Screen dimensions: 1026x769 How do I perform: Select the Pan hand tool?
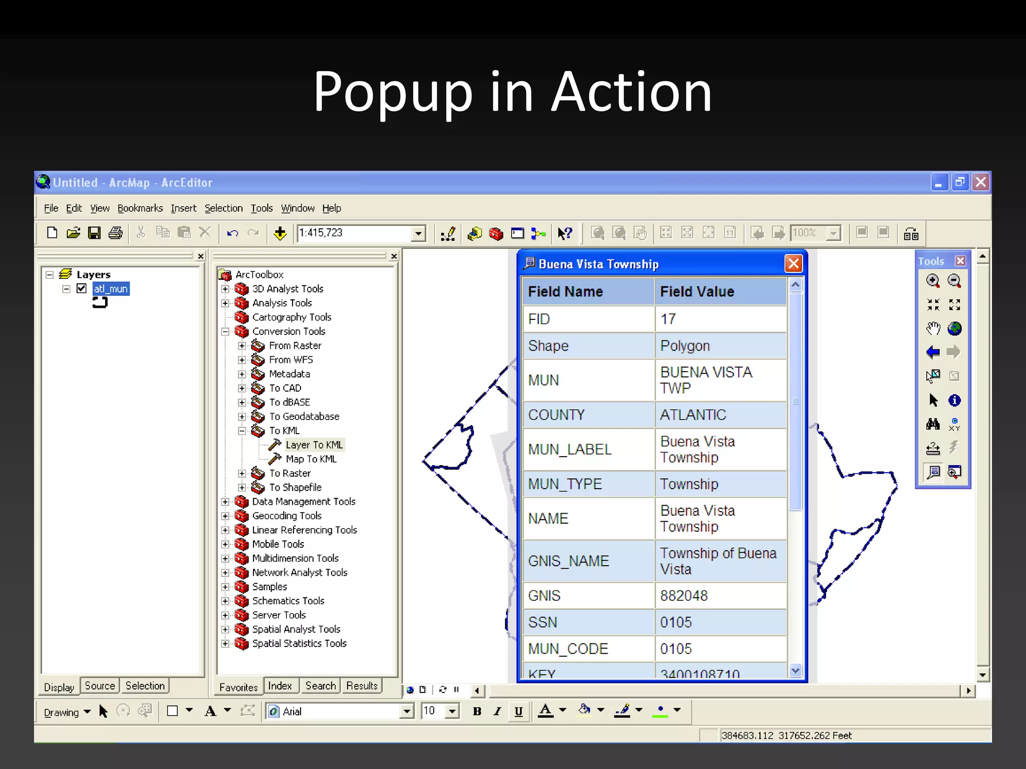(933, 328)
